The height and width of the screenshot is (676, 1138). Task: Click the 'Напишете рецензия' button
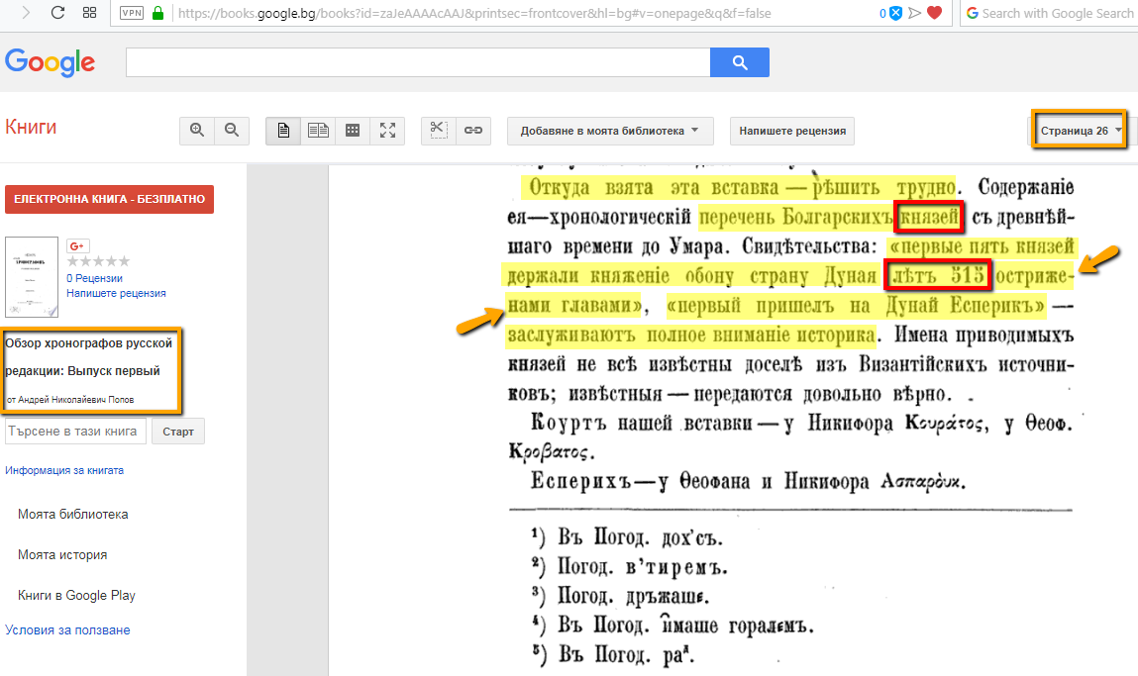click(x=792, y=131)
